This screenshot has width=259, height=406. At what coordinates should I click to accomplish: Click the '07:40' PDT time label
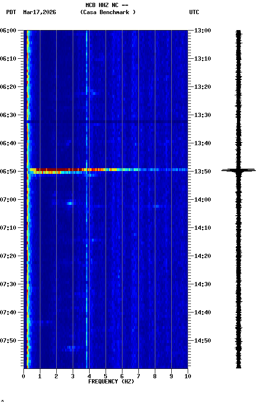tap(8, 312)
